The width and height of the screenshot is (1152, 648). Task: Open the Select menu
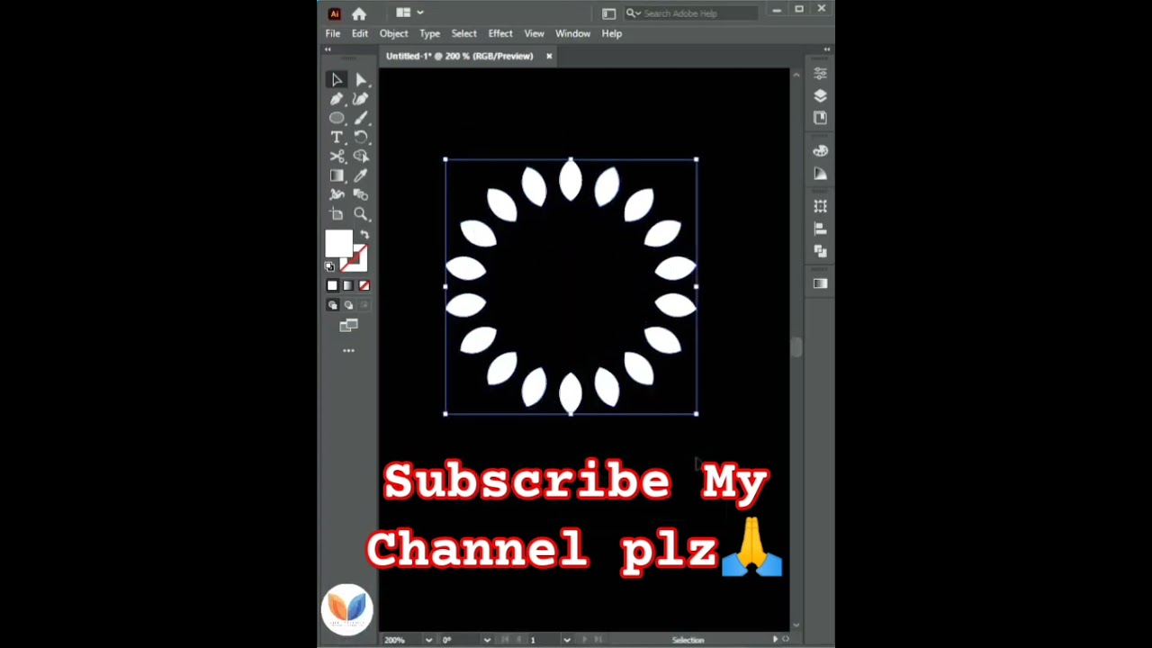click(463, 33)
